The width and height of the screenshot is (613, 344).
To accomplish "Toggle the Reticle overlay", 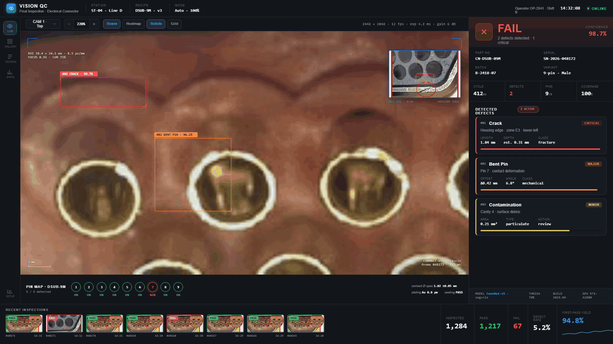I will click(x=156, y=24).
